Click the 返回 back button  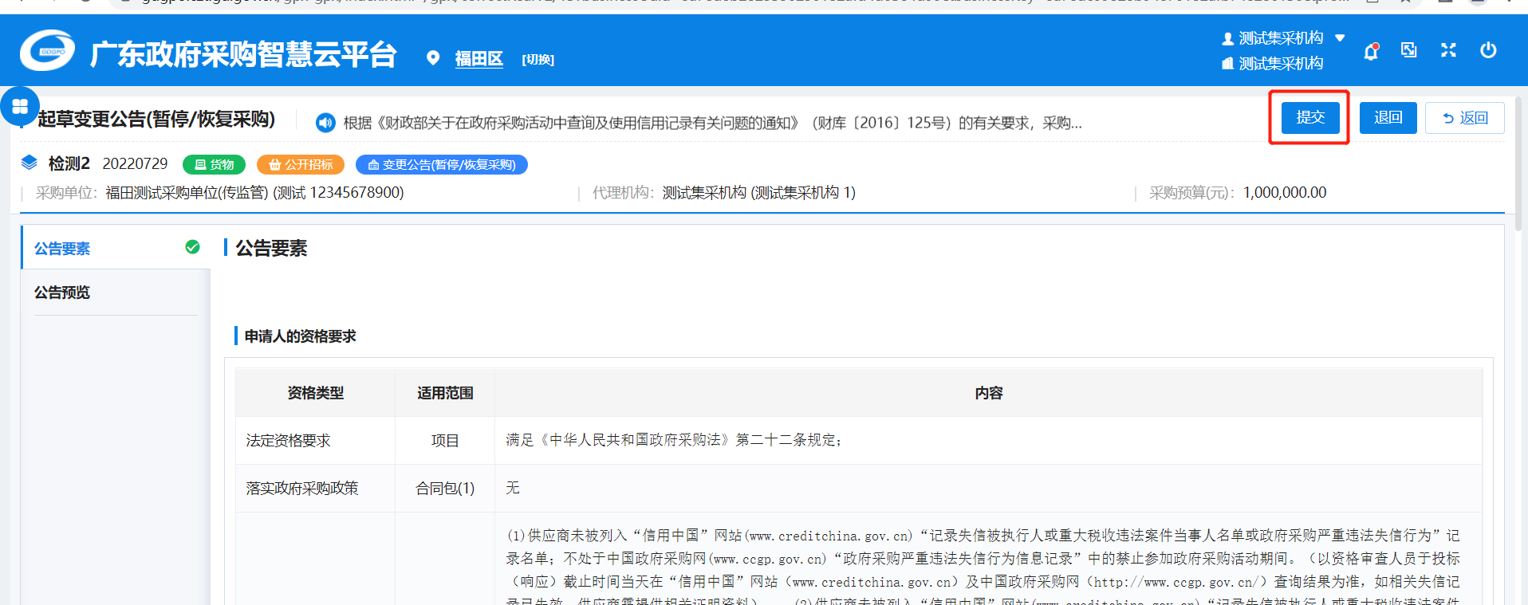click(x=1464, y=118)
